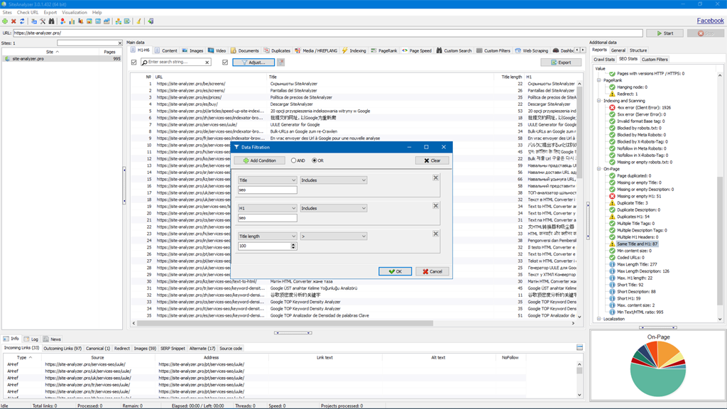Click the binoculars search toolbar icon
Screen dimensions: 727x409
coord(51,21)
